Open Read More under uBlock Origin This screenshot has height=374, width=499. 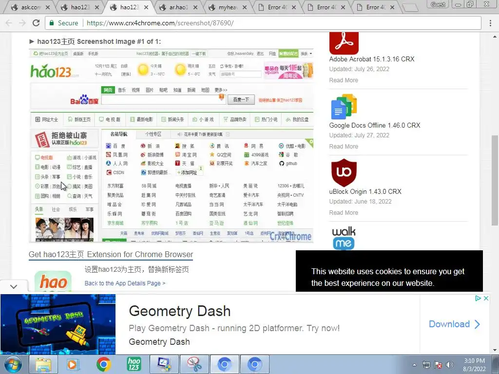click(344, 212)
